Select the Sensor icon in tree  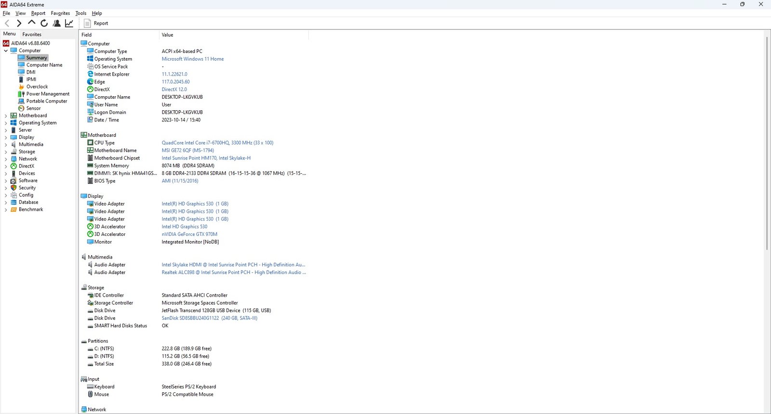[x=21, y=108]
